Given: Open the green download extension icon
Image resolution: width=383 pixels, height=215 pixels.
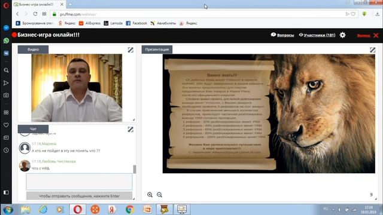Looking at the screenshot, I should (364, 14).
